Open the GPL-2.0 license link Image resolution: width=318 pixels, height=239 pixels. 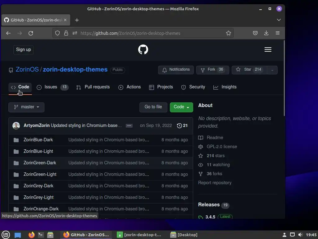point(222,147)
